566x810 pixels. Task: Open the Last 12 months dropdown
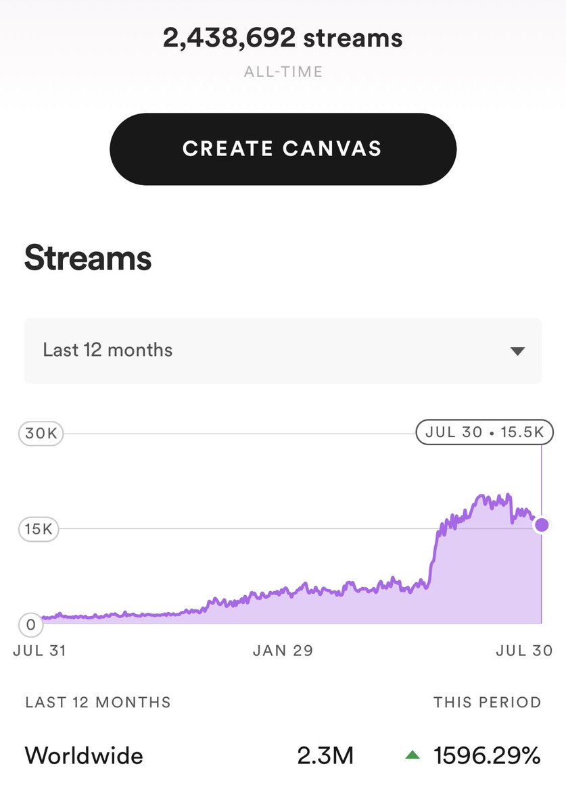pos(283,350)
